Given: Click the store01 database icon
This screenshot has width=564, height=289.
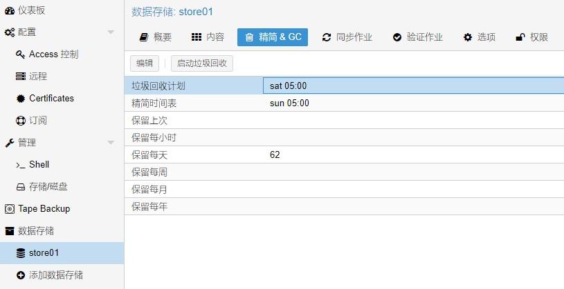Looking at the screenshot, I should click(21, 253).
